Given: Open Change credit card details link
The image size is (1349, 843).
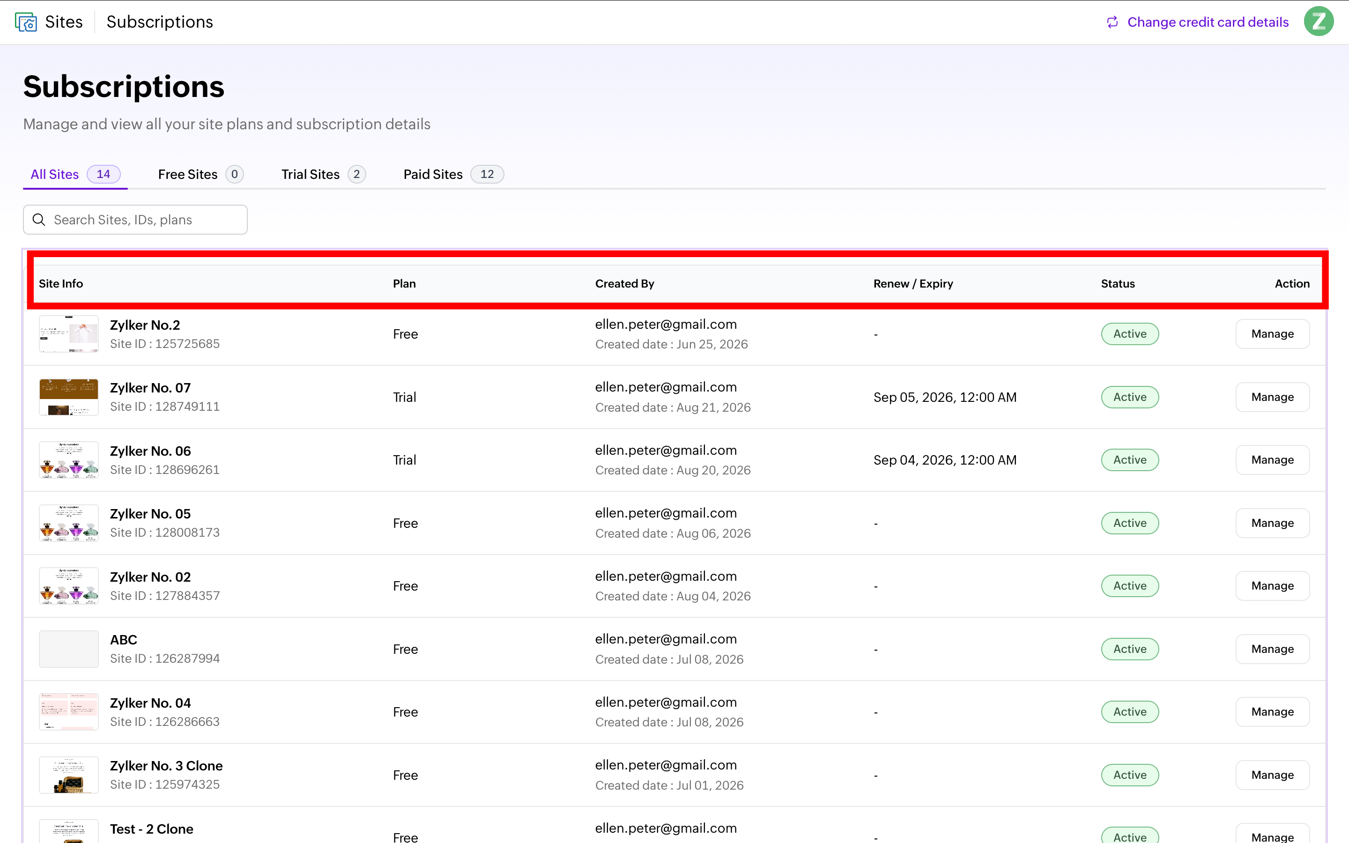Looking at the screenshot, I should (1208, 22).
